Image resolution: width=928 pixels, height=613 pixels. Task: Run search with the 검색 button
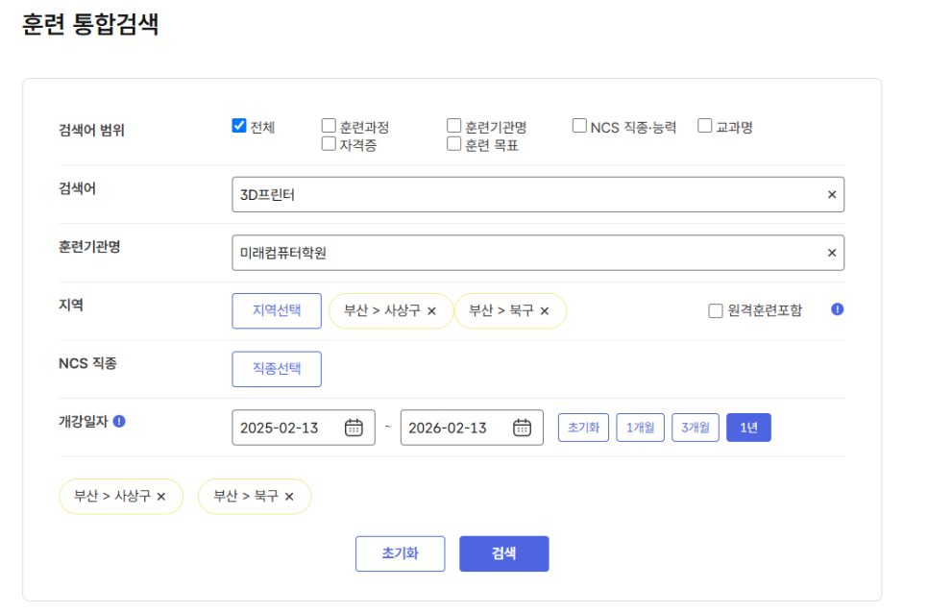(x=503, y=553)
